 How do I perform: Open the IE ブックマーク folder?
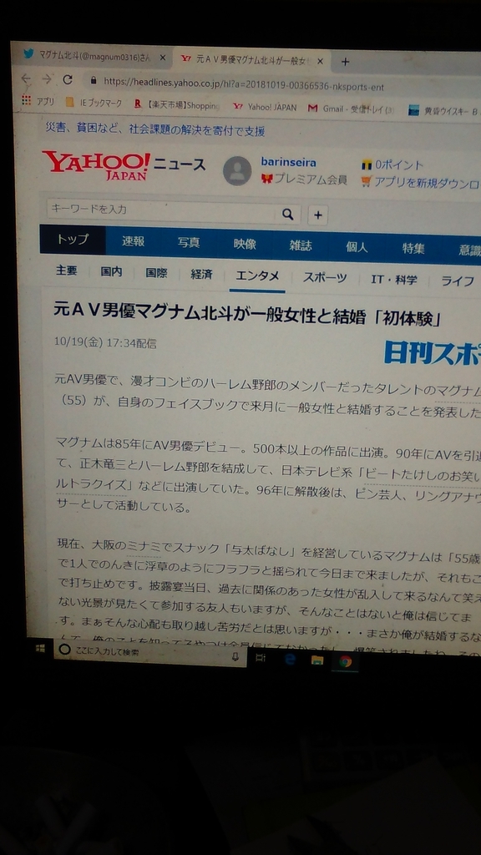pos(94,103)
